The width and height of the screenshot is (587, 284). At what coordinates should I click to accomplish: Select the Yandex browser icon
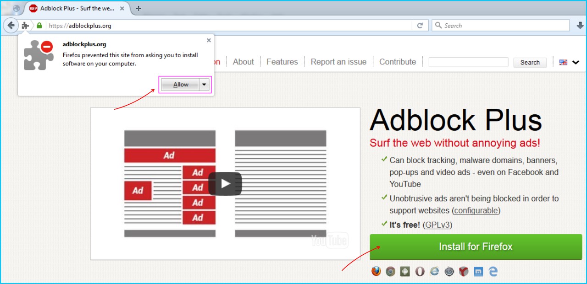(464, 271)
